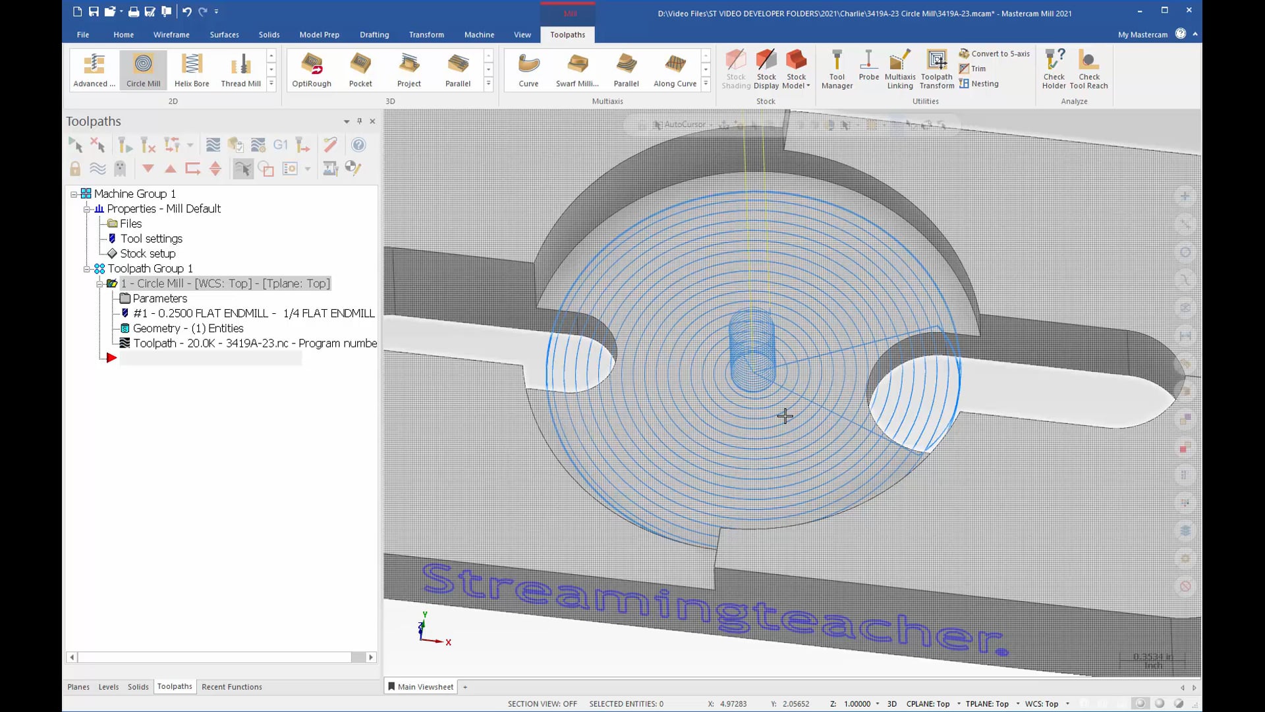This screenshot has height=712, width=1265.
Task: Click the Geometry - 1 Entities item
Action: pyautogui.click(x=188, y=328)
